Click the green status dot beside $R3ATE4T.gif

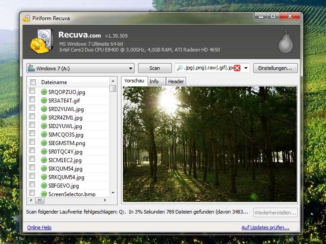tap(44, 100)
